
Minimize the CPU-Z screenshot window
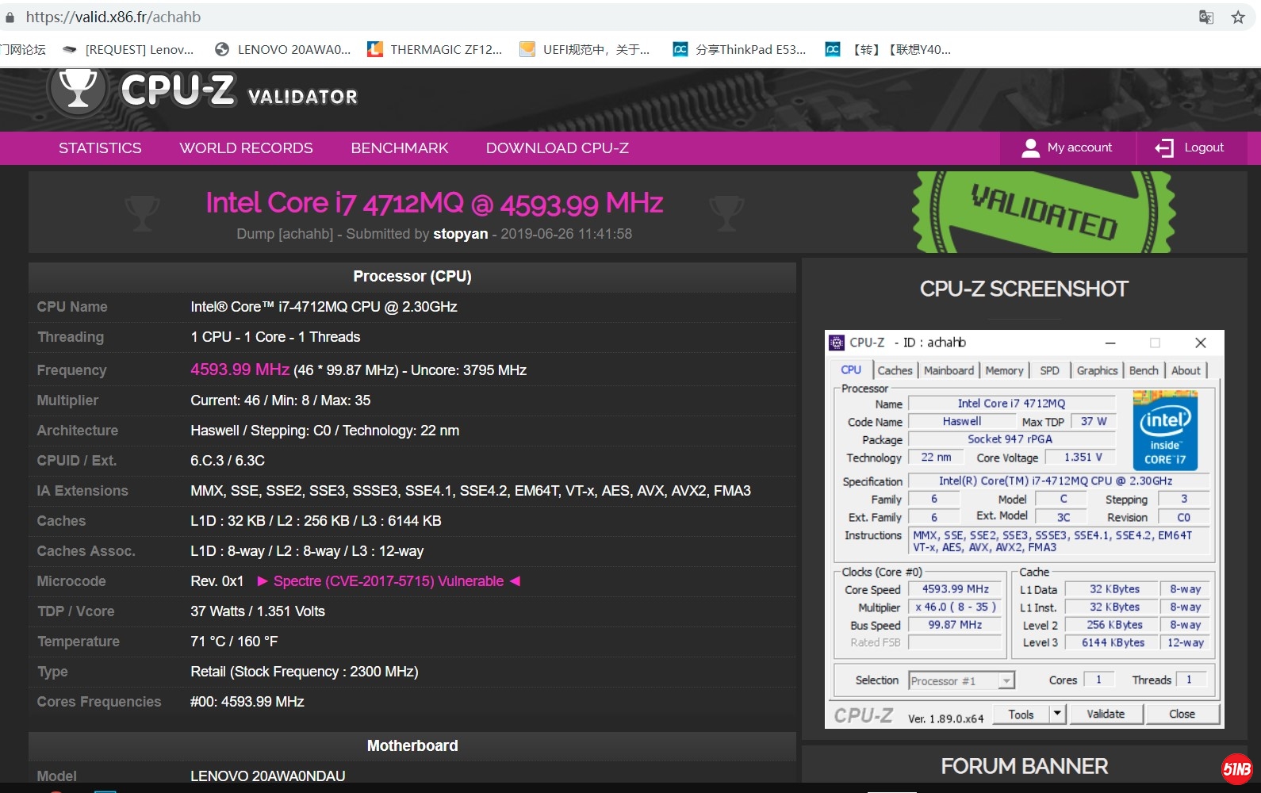[x=1110, y=343]
